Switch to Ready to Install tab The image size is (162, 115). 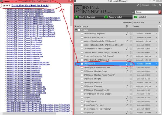click(x=118, y=17)
